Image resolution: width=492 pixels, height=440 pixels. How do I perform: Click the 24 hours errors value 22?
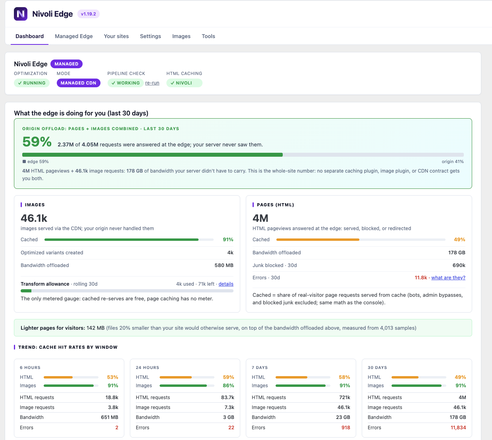tap(231, 428)
